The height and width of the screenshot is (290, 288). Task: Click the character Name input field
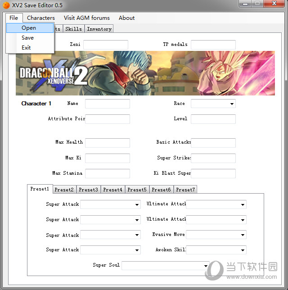pos(108,104)
